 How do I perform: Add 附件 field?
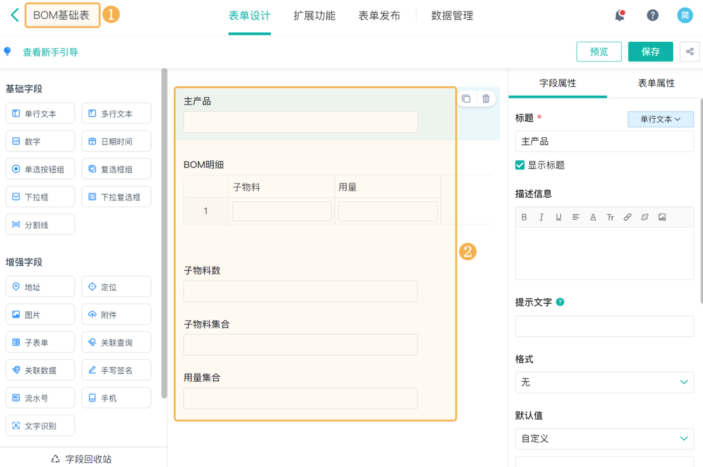point(116,315)
